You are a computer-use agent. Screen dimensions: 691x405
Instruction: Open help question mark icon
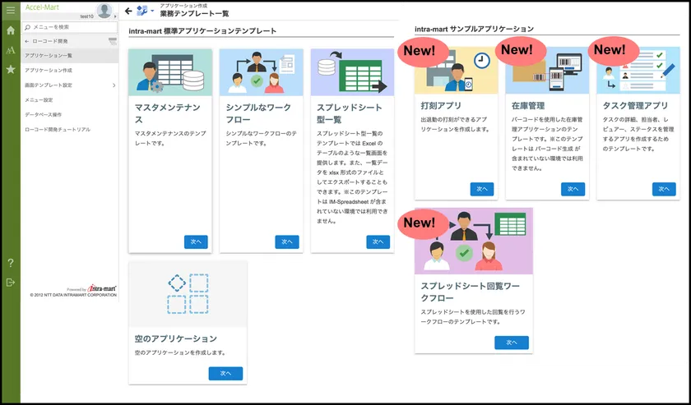click(11, 263)
